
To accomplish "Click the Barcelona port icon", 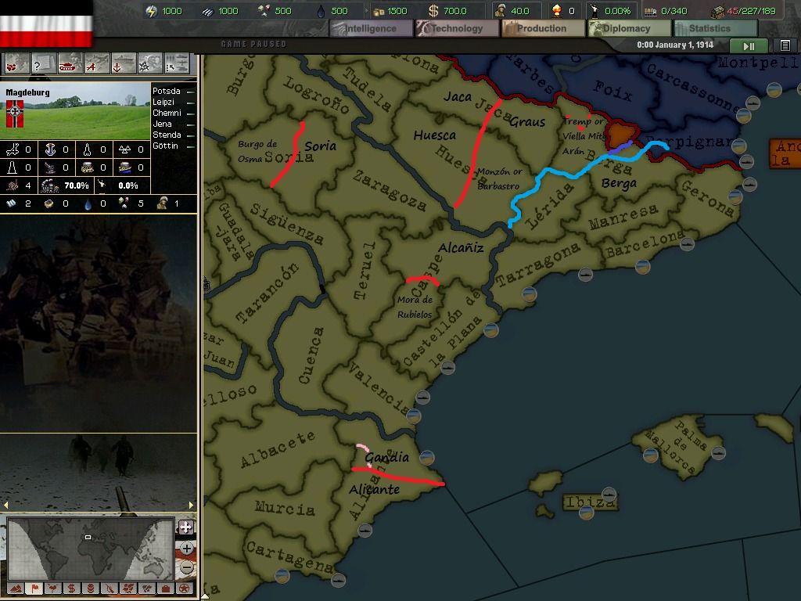I will [x=687, y=244].
